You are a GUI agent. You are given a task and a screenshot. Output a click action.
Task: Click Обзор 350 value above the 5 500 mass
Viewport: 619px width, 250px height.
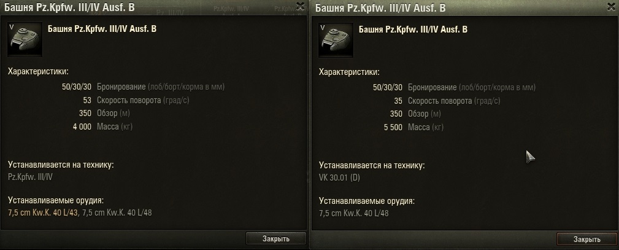coord(396,114)
